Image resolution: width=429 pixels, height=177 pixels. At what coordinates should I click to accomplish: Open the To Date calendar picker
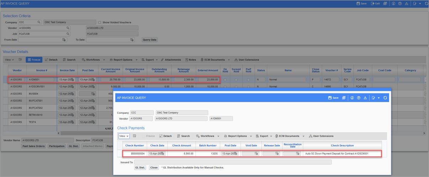pos(132,40)
